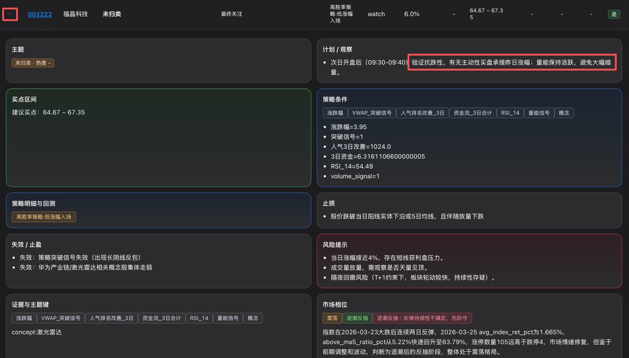Click the red 反弹持续性不确定，先防守 tag
Viewport: 629px width, 358px height.
422,318
